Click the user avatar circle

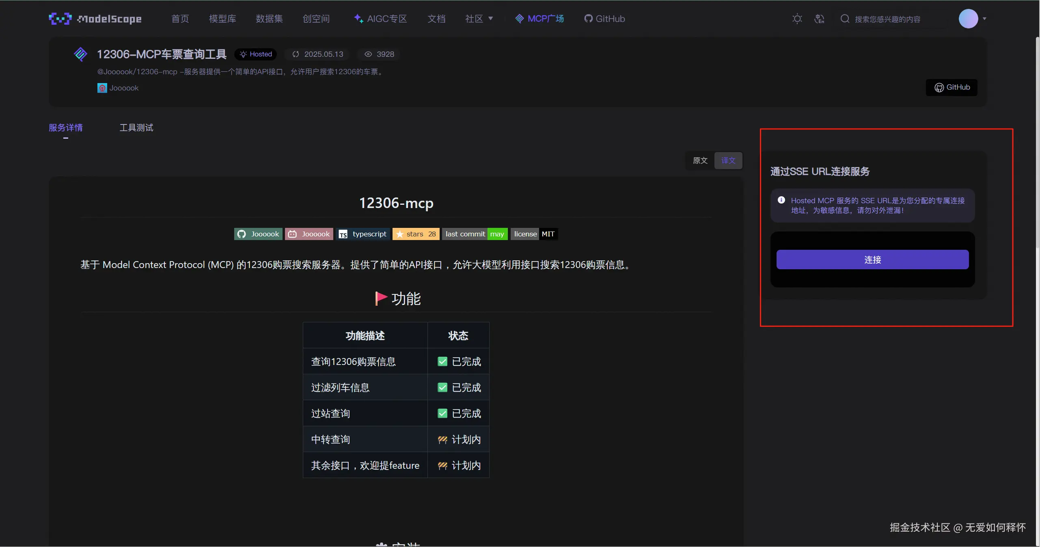[968, 19]
